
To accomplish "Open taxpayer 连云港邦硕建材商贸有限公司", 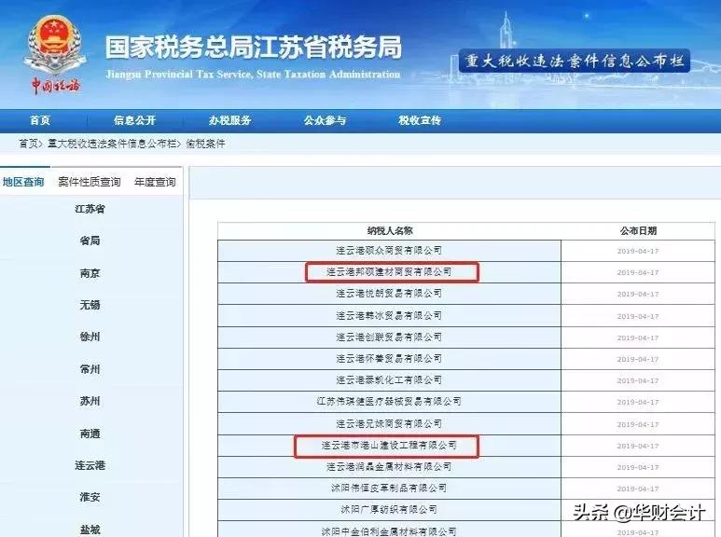I will pyautogui.click(x=389, y=272).
